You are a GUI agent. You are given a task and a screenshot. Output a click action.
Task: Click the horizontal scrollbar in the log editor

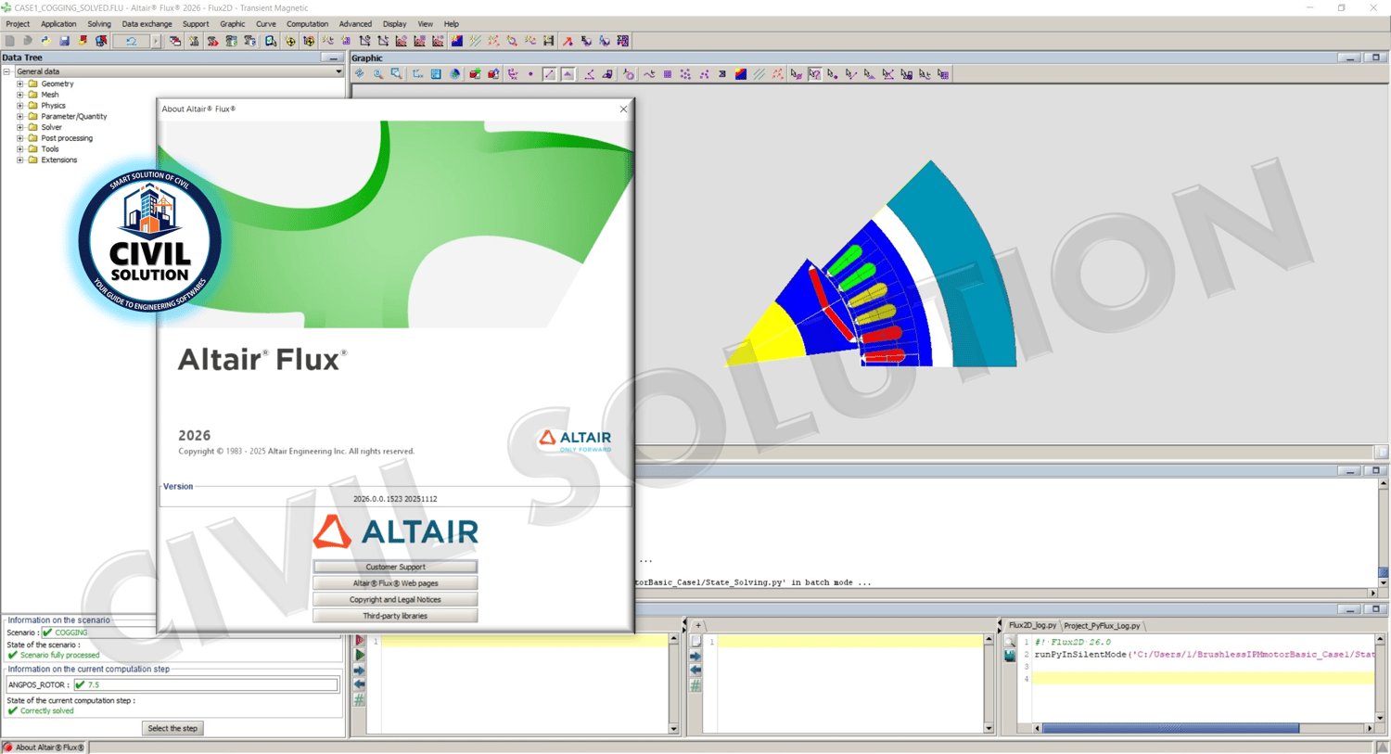click(x=1170, y=729)
